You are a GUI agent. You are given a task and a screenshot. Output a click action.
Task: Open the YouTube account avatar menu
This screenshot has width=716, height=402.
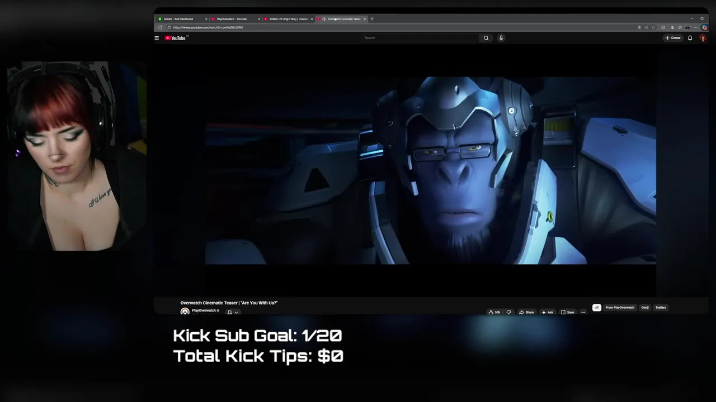click(x=703, y=38)
